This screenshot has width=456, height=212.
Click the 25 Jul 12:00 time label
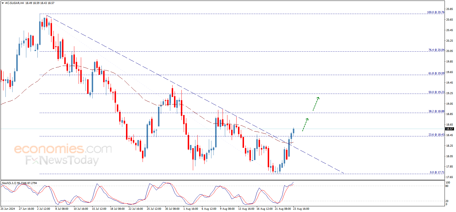(x=154, y=209)
